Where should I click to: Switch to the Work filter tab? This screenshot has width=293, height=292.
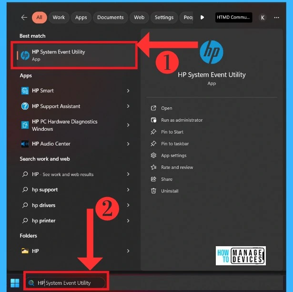click(59, 17)
